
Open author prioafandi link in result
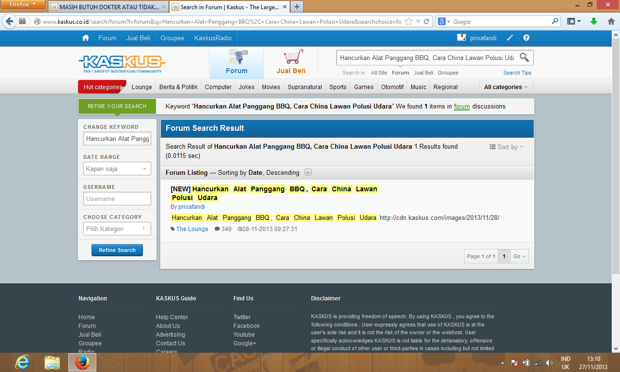point(191,207)
